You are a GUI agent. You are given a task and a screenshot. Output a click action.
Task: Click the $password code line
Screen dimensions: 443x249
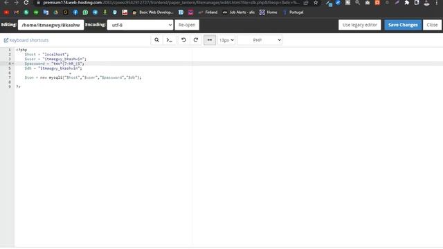[54, 64]
